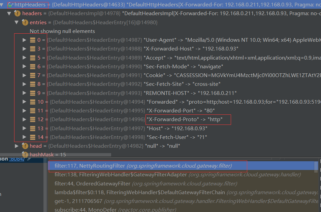Collapse the entries array node
The width and height of the screenshot is (321, 212).
click(17, 22)
